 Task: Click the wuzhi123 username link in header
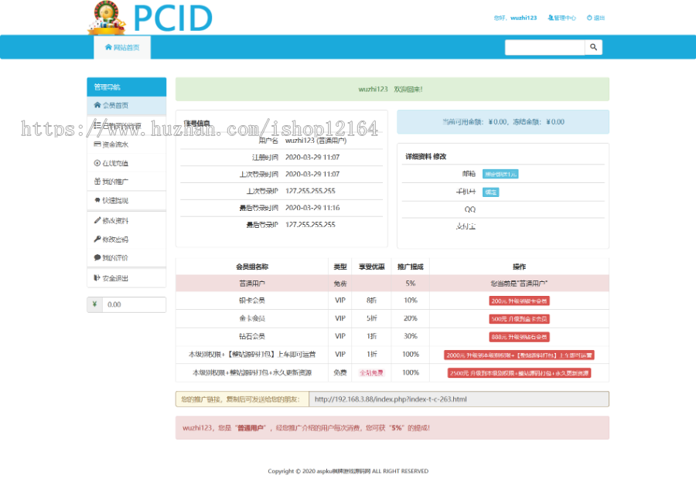pos(524,18)
